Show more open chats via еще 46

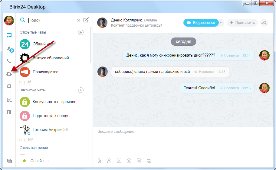(x=25, y=82)
